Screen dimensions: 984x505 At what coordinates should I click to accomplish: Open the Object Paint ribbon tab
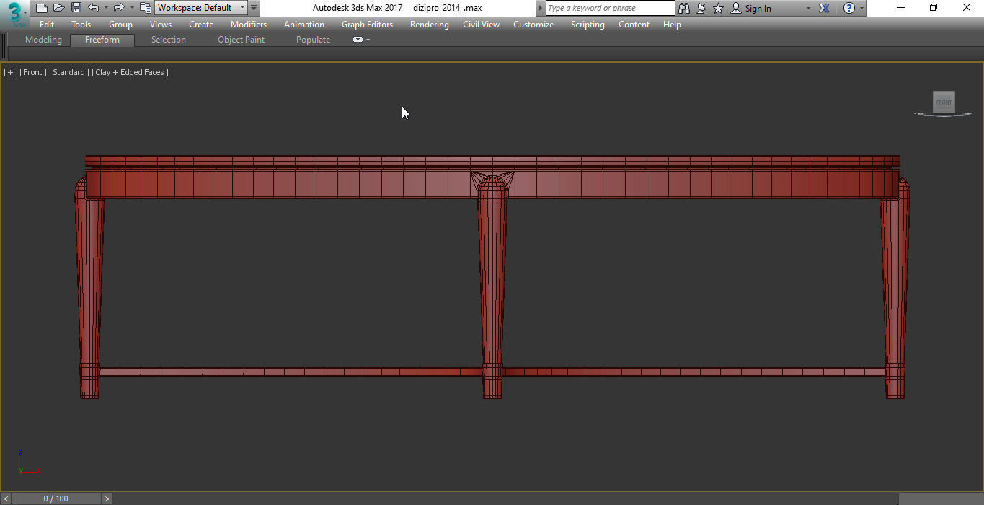click(x=241, y=40)
